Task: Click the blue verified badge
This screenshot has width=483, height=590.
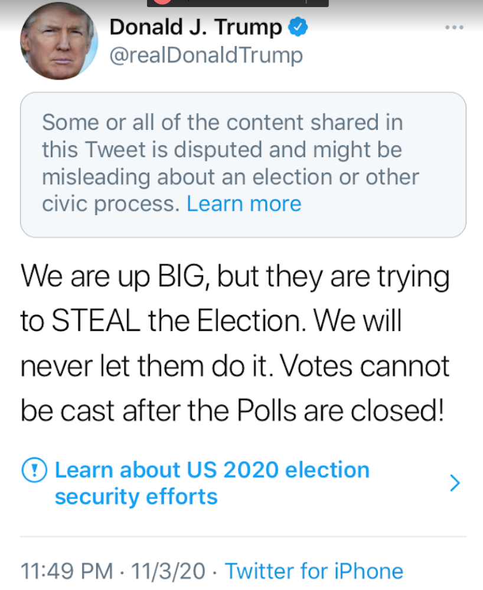Action: coord(297,27)
